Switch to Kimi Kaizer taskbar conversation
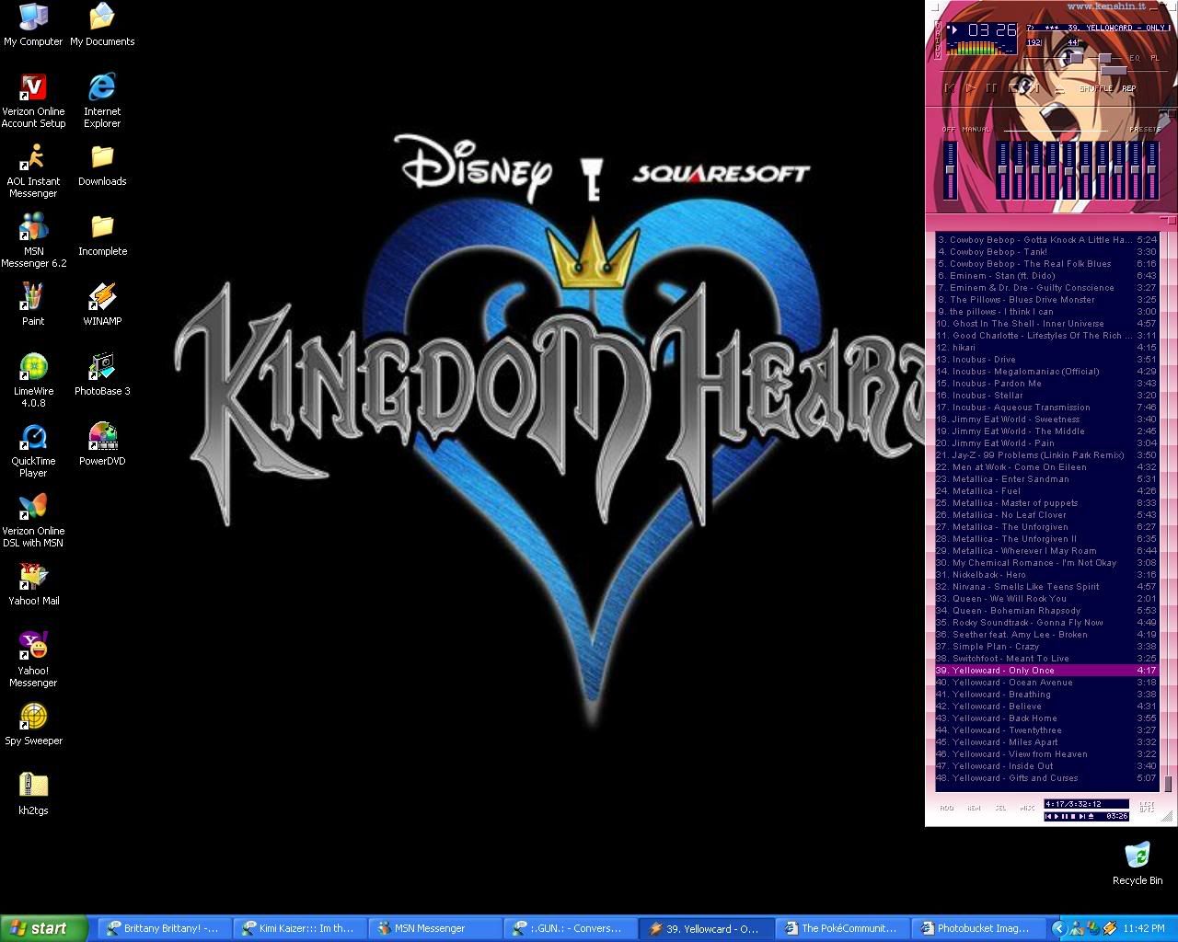1178x942 pixels. [x=298, y=928]
